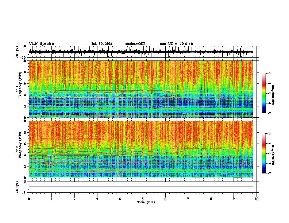Click the '3' tick on the time axis
The height and width of the screenshot is (223, 289).
click(x=97, y=199)
